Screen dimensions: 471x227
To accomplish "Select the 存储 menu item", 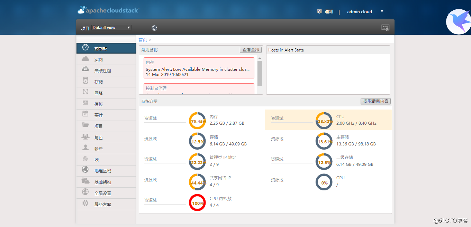I will (x=107, y=82).
